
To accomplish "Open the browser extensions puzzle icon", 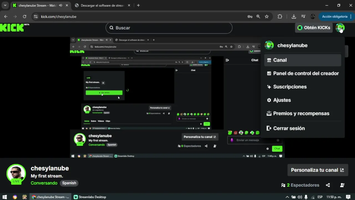I will pos(280,17).
